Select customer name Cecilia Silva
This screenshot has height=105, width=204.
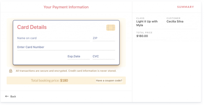click(x=175, y=21)
